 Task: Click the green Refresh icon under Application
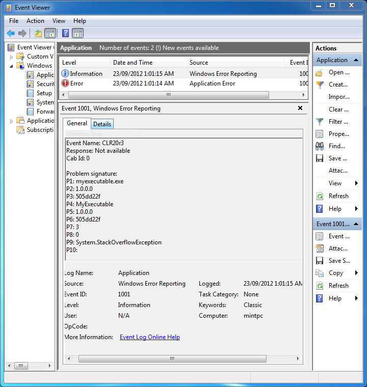[320, 196]
